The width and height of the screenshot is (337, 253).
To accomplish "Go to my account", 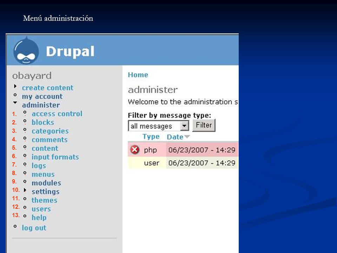I will 42,97.
